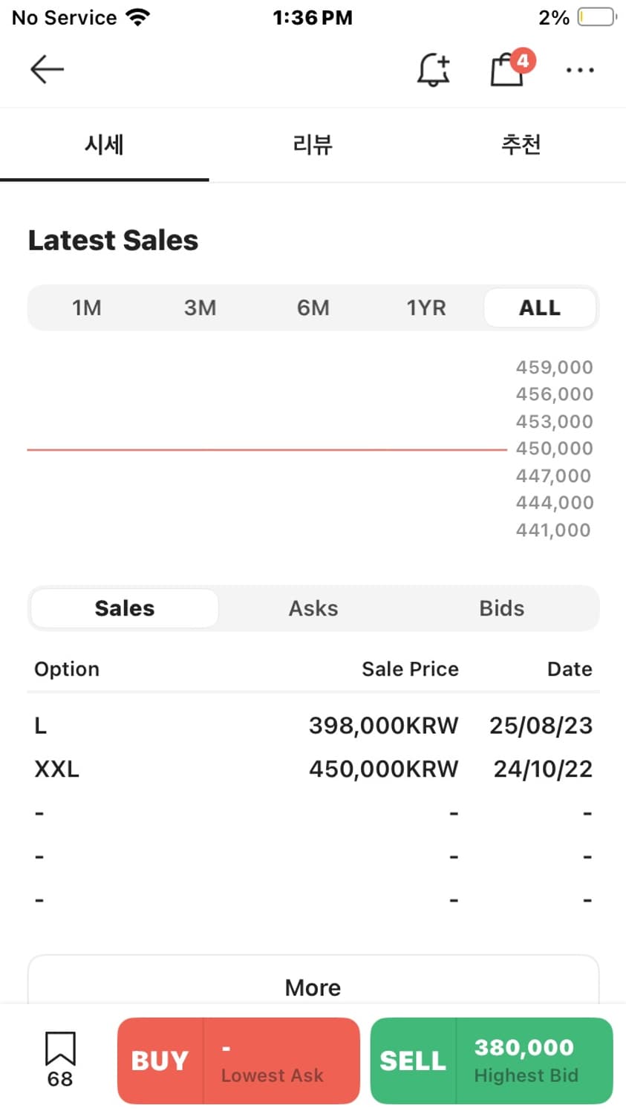Select the 1YR time range

click(x=426, y=307)
